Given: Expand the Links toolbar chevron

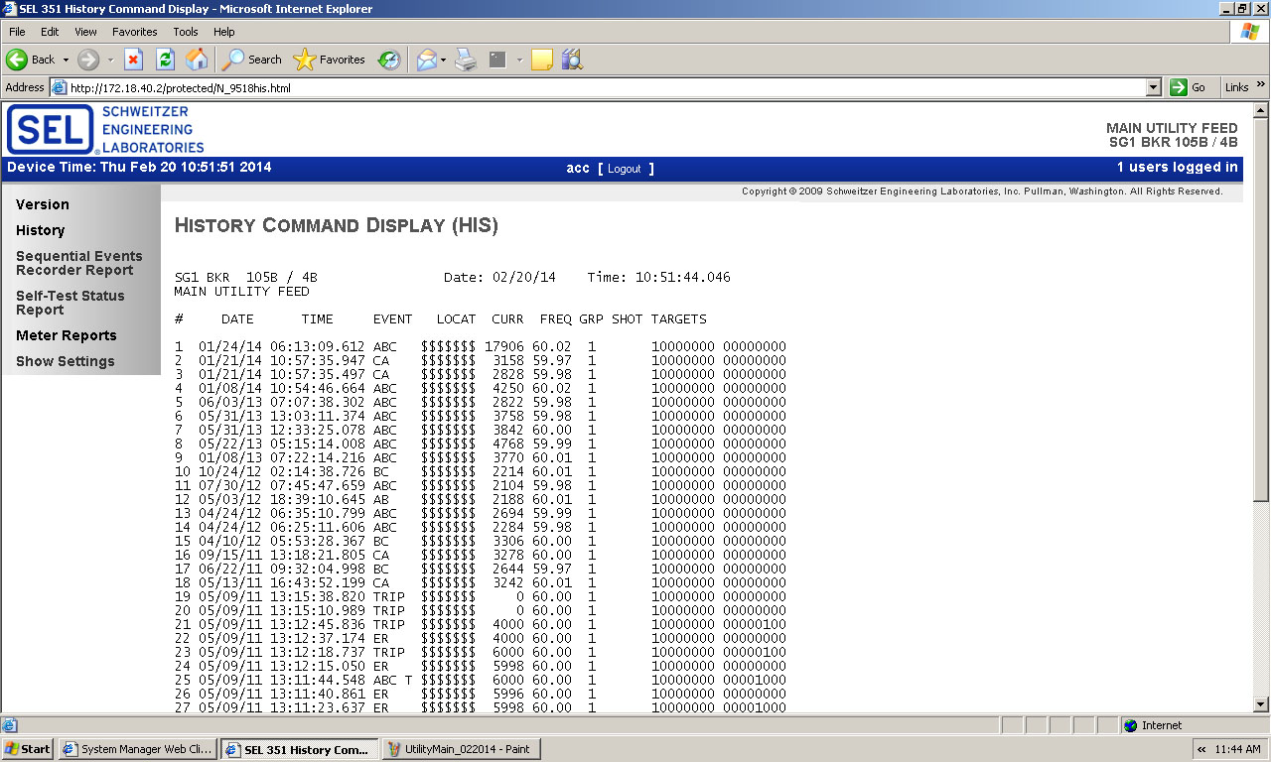Looking at the screenshot, I should pyautogui.click(x=1261, y=87).
